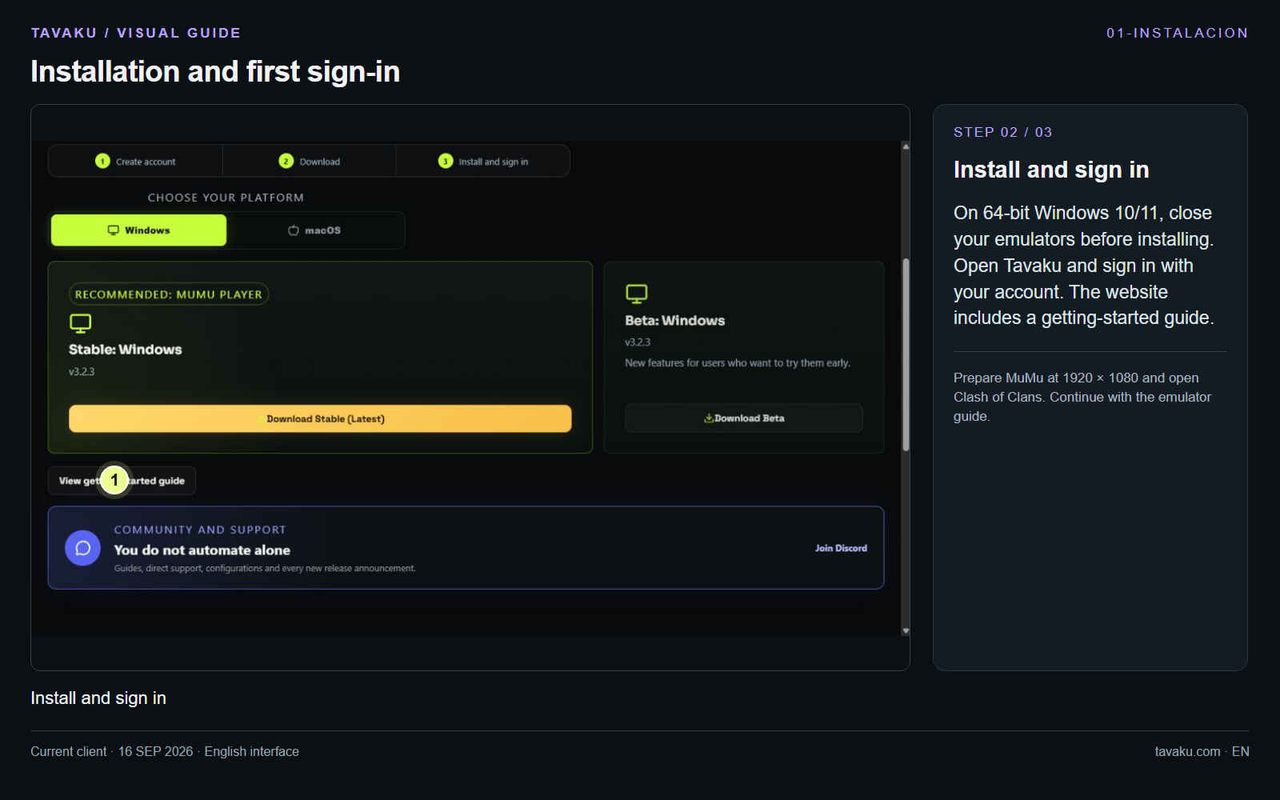Go to the Download step tab
The width and height of the screenshot is (1280, 800).
310,161
